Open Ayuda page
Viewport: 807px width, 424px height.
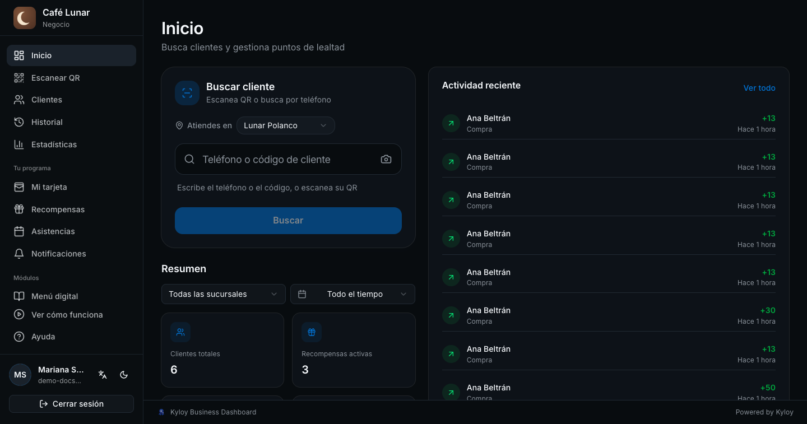coord(71,337)
